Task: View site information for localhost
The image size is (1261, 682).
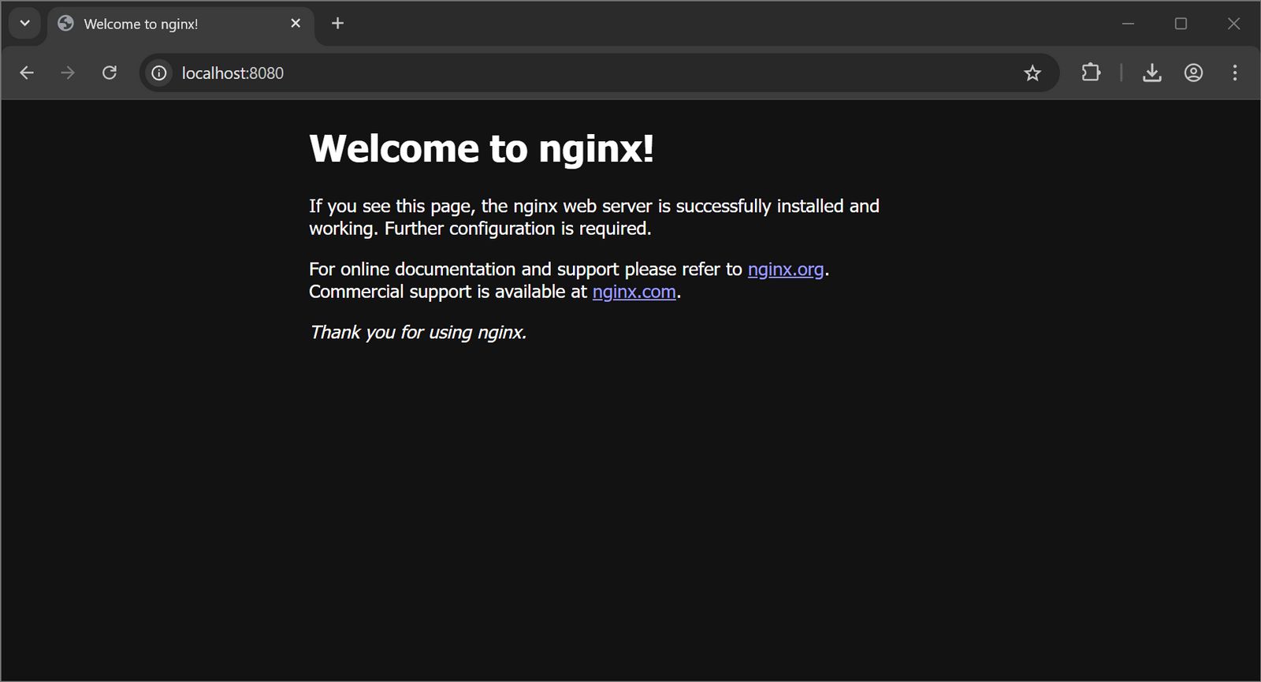Action: 159,73
